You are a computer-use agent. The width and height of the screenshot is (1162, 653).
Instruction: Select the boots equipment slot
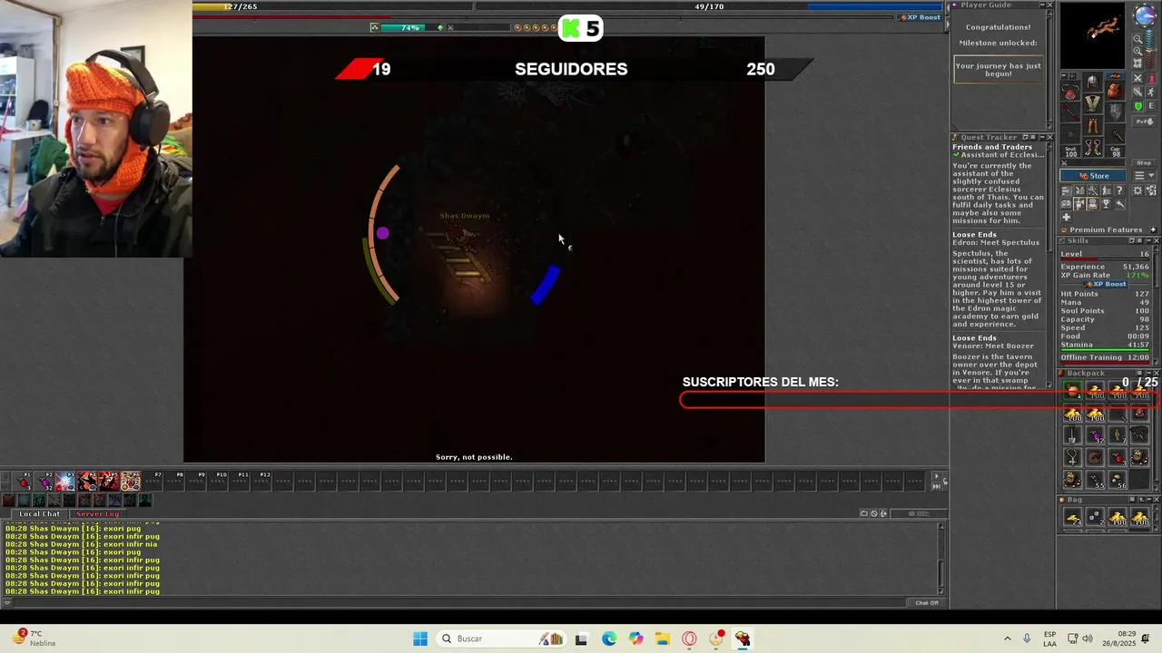point(1093,146)
